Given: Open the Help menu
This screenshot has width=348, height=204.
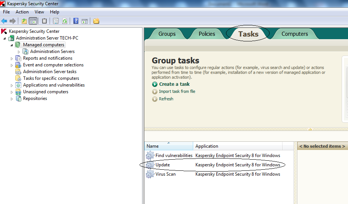Looking at the screenshot, I should coord(54,12).
